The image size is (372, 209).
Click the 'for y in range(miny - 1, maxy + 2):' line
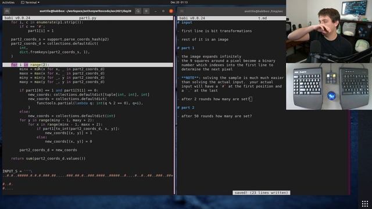(x=57, y=120)
